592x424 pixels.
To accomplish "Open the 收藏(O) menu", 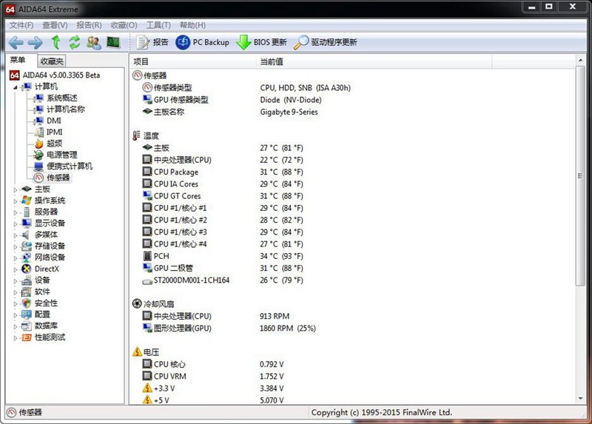I will (124, 25).
